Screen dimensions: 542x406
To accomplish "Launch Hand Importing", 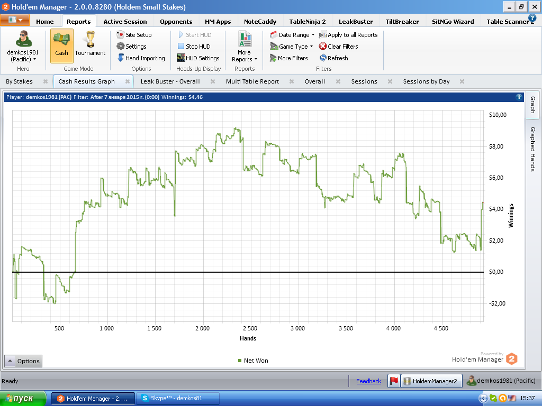I will (x=141, y=58).
